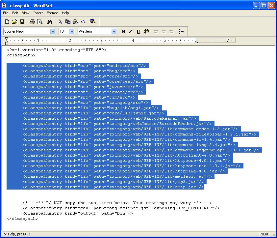The width and height of the screenshot is (277, 238).
Task: Expand the font size 10 dropdown
Action: [x=72, y=32]
